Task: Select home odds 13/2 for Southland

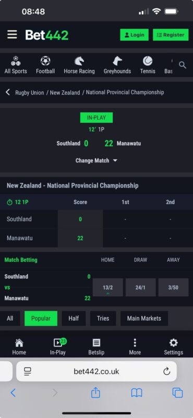Action: pos(108,287)
